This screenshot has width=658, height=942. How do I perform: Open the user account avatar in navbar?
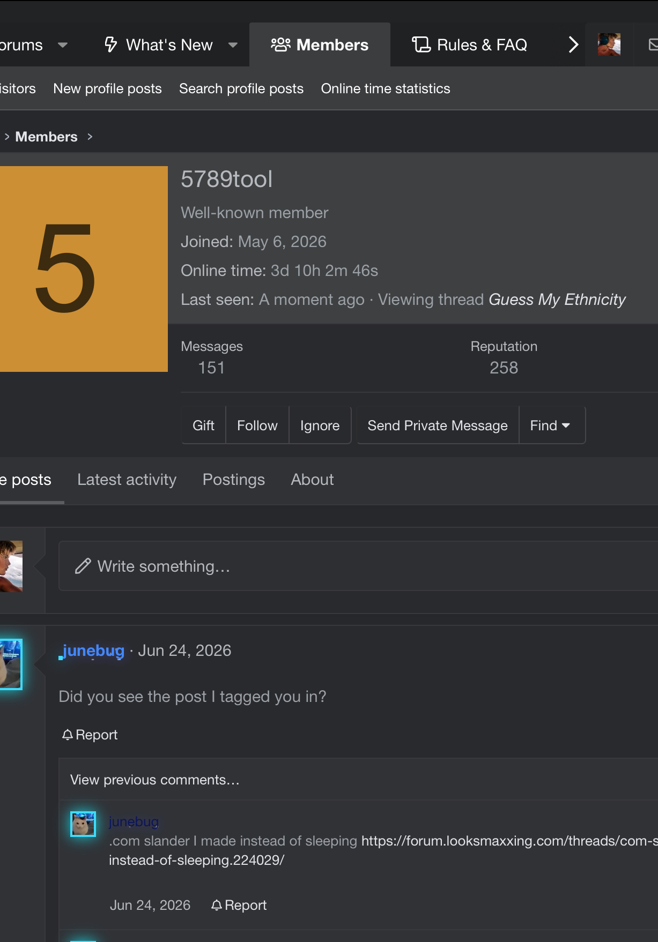point(609,44)
